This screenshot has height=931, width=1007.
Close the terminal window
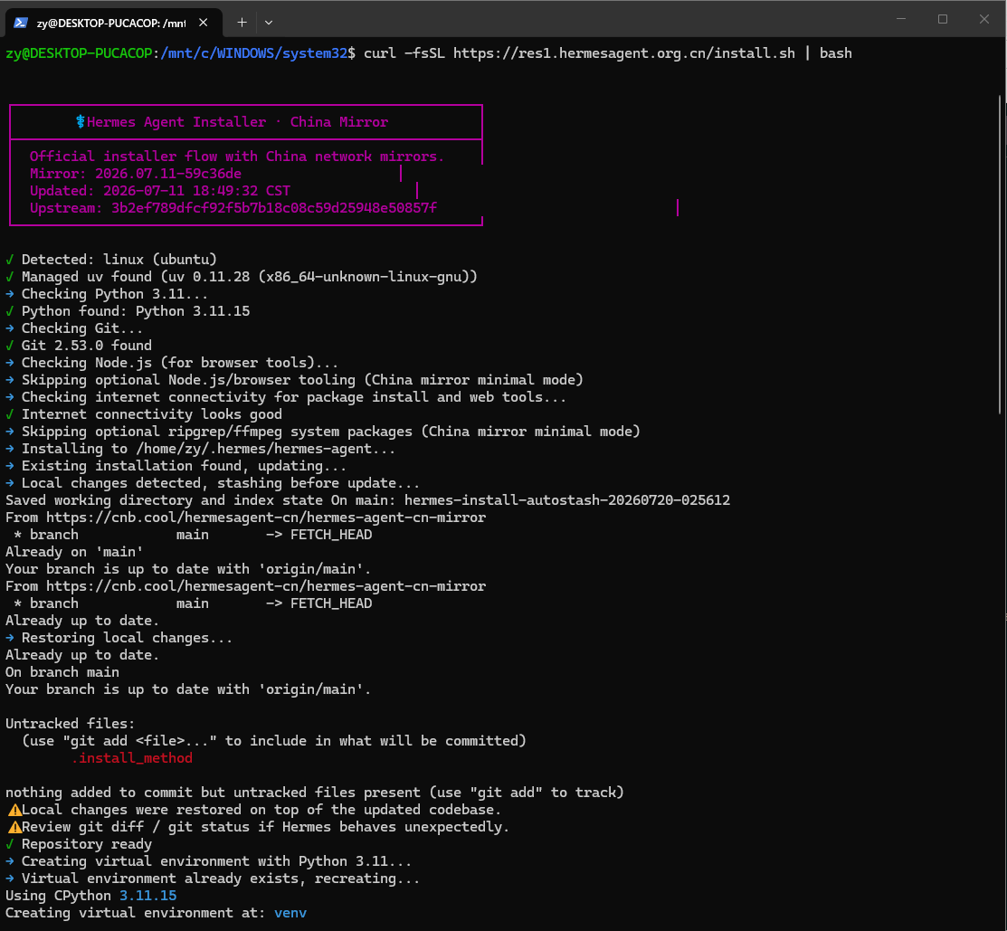[x=983, y=19]
